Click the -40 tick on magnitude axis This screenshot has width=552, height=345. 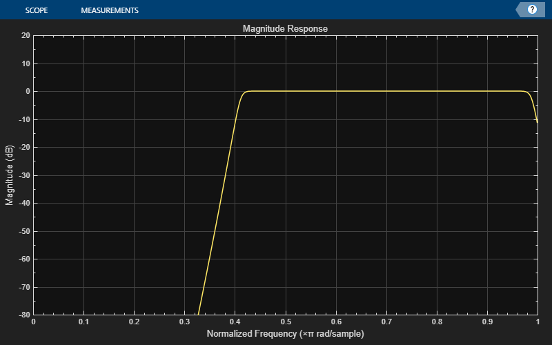coord(25,204)
